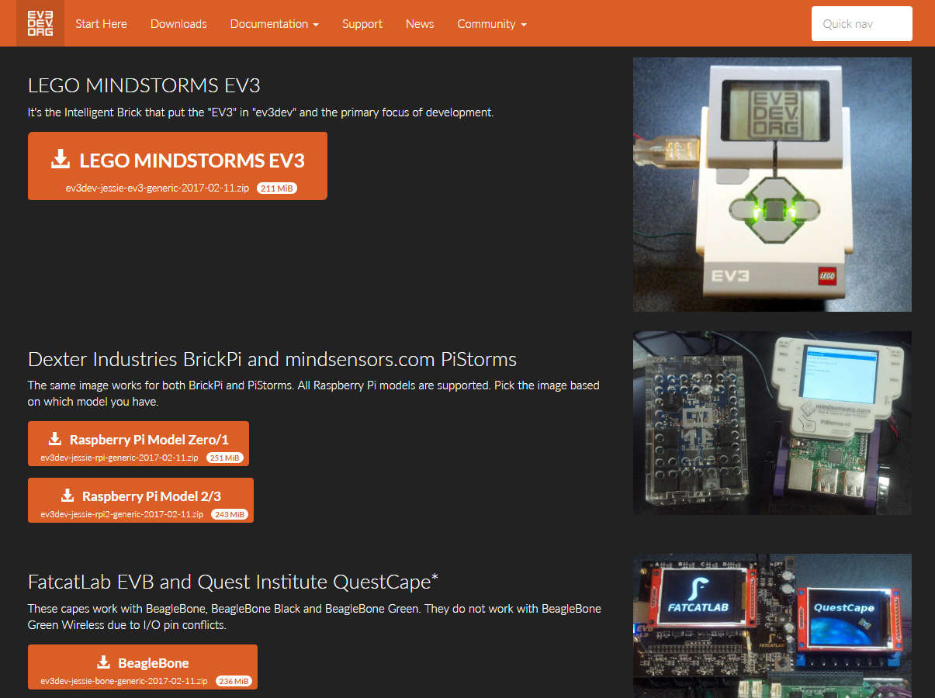Click the 'All Raspberry Pi models' description text
935x698 pixels.
[x=313, y=394]
